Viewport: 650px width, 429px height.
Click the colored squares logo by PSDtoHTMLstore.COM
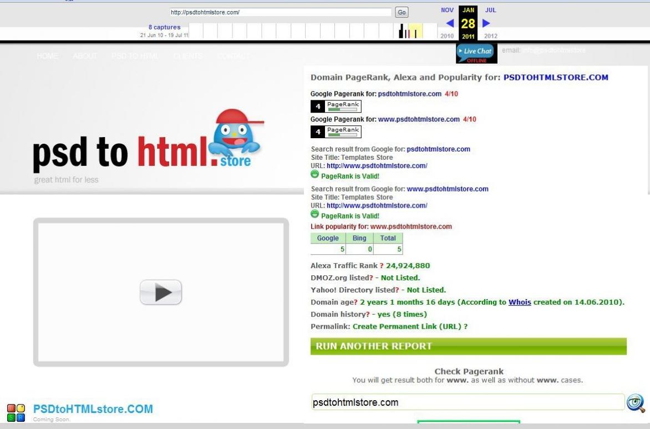(16, 413)
